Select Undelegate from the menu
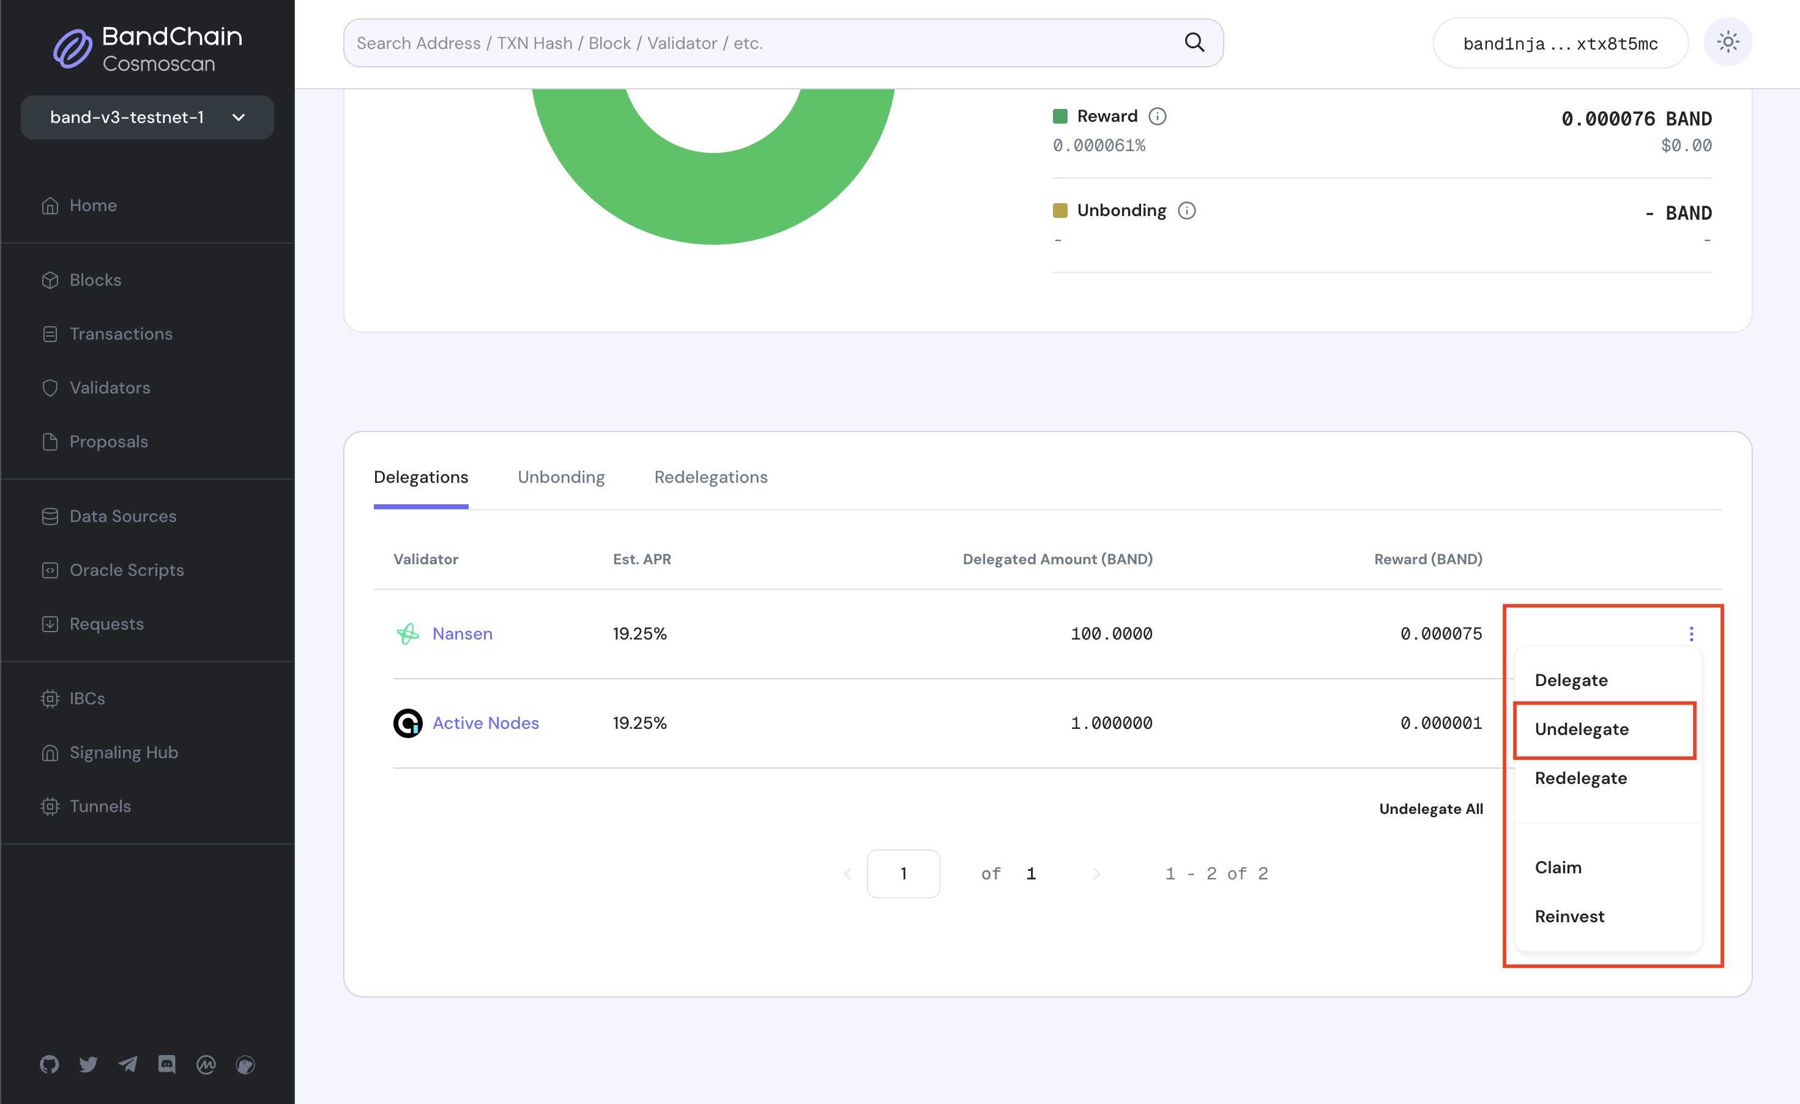 pos(1581,729)
